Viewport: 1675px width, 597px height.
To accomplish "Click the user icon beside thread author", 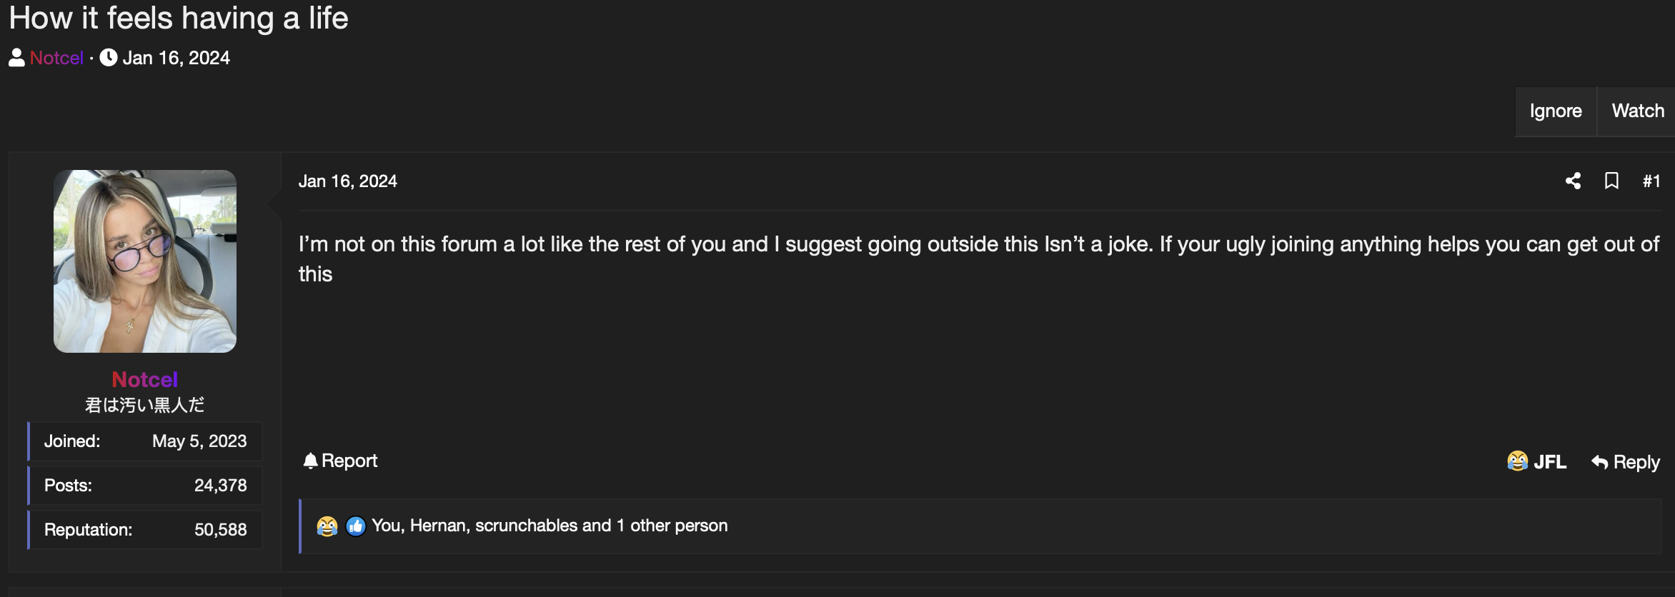I will coord(16,58).
